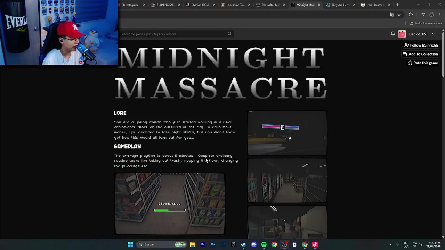Bookmark this page with the star icon

[x=399, y=15]
